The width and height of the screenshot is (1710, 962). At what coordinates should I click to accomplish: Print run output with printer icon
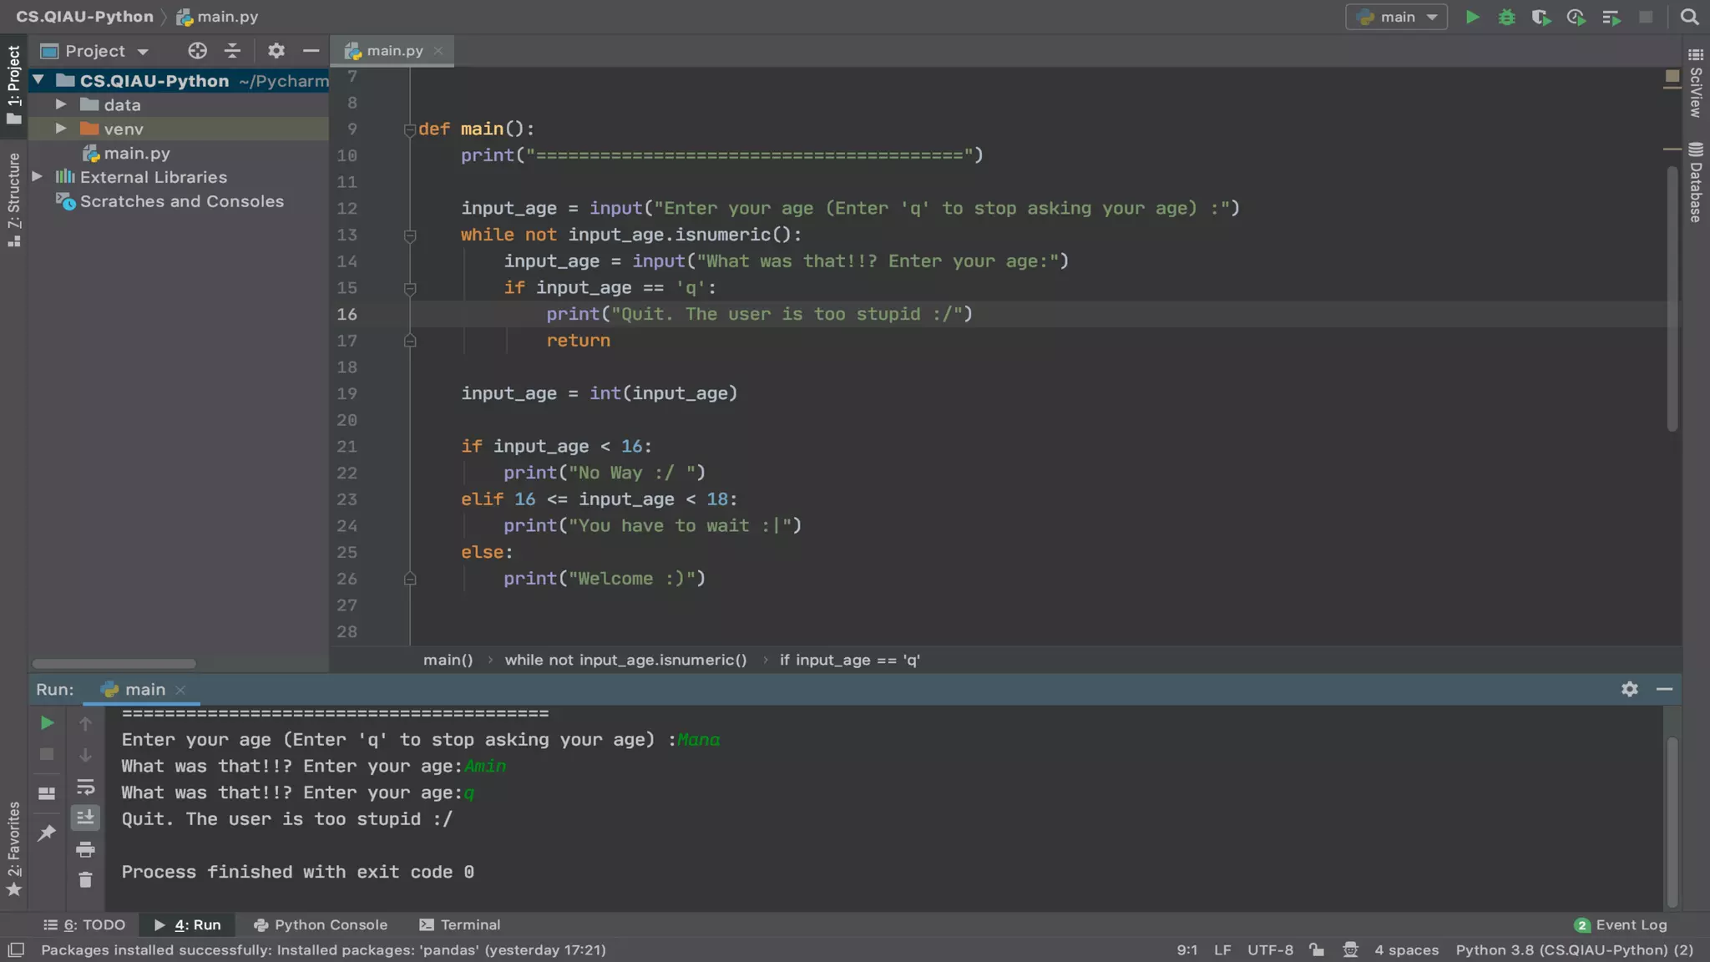click(x=85, y=850)
